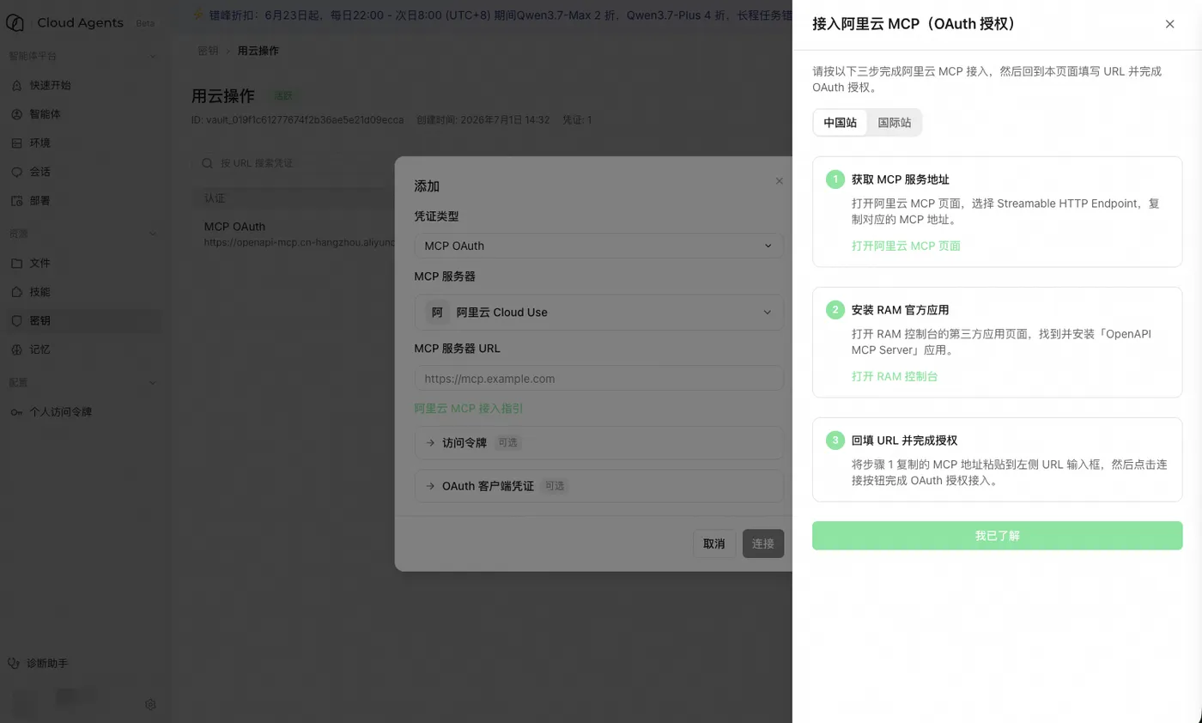Click the 打开阿里云 MCP 页面 link
The width and height of the screenshot is (1202, 723).
[x=906, y=246]
